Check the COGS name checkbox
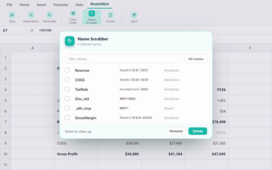 (x=67, y=80)
